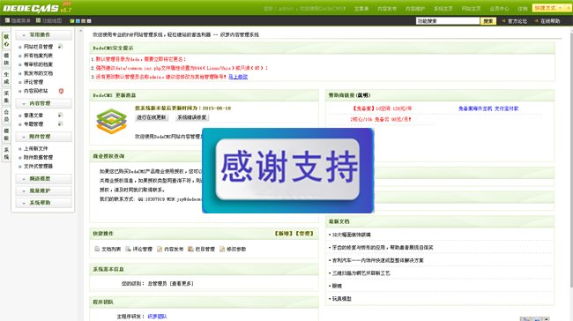Click the 进行在线更新 button
The height and width of the screenshot is (321, 573).
[x=152, y=117]
